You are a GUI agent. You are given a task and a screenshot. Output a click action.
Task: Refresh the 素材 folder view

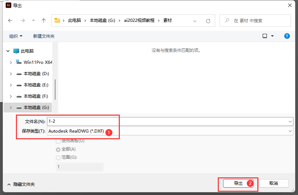208,21
